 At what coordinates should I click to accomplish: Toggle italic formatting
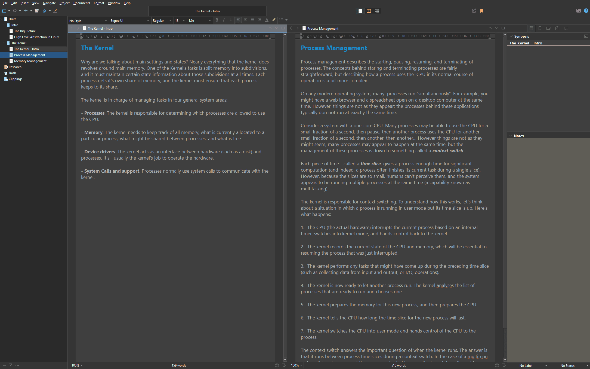[x=224, y=20]
